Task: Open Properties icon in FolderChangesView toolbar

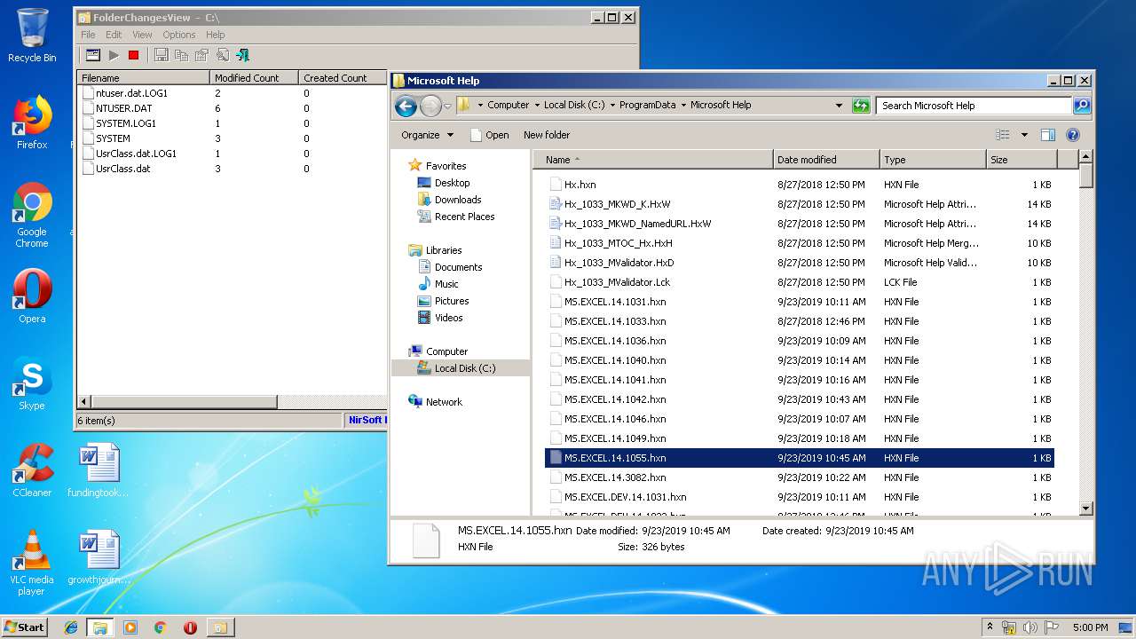Action: point(201,55)
